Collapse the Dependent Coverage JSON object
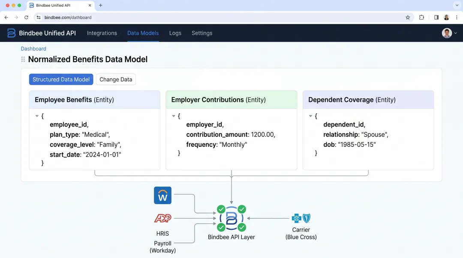Viewport: 463px width, 258px height. 311,116
